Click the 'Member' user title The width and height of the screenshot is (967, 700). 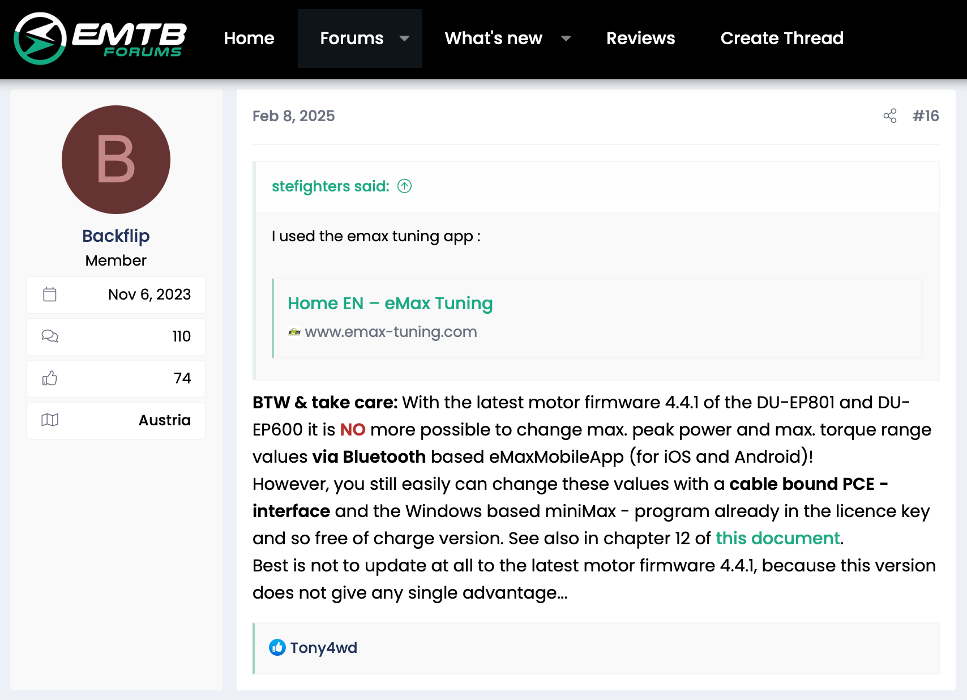click(116, 261)
